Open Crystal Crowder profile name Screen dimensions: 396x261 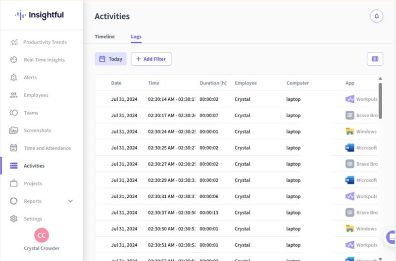click(x=42, y=248)
